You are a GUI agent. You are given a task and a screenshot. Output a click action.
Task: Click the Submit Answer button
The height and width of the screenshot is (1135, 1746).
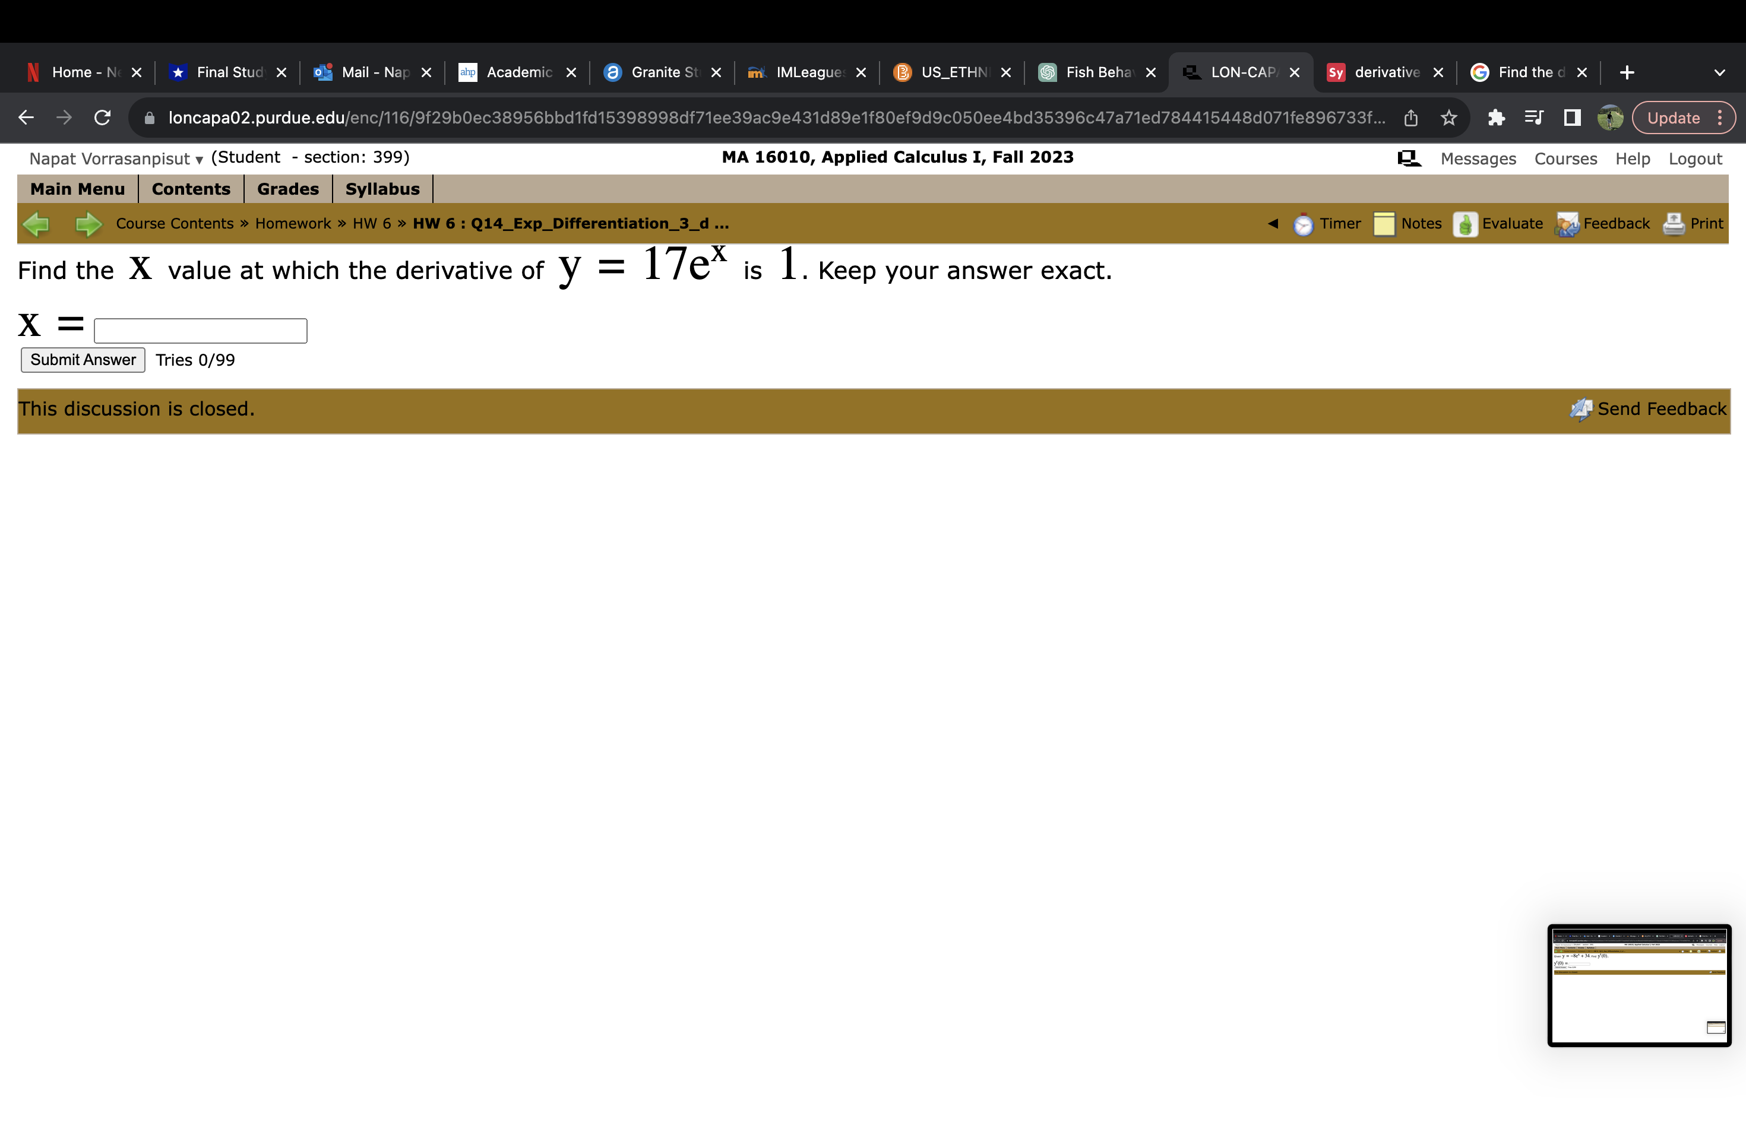pyautogui.click(x=82, y=359)
